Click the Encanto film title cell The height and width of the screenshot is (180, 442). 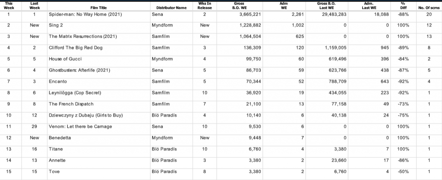pos(58,81)
